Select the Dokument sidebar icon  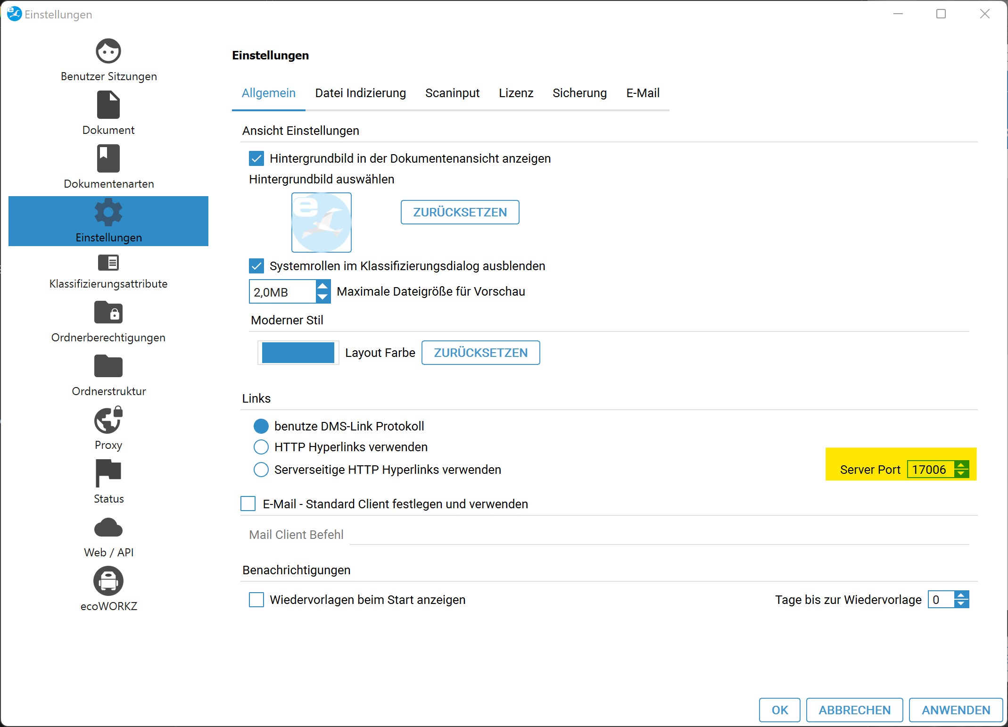108,105
